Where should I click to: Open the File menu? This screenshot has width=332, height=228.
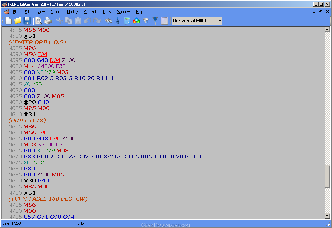click(16, 12)
